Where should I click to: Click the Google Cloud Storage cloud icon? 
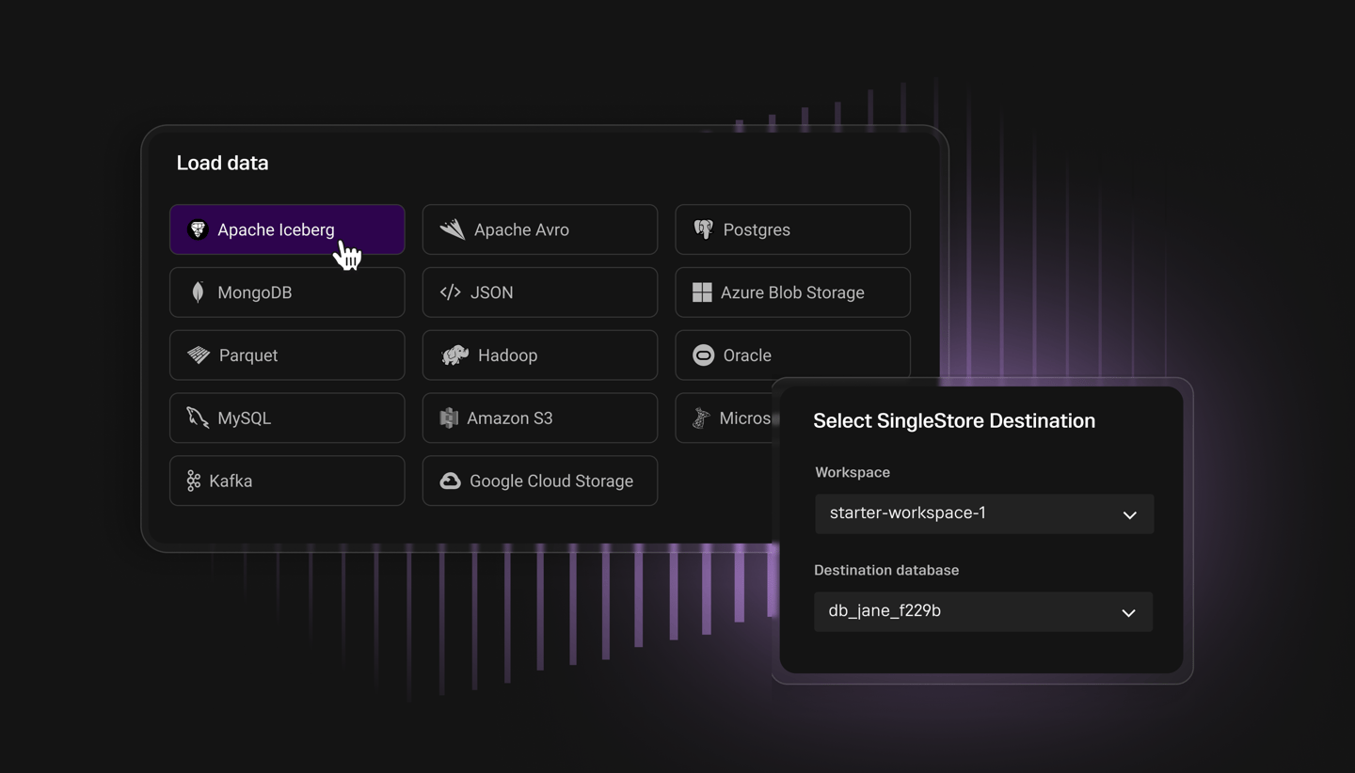tap(450, 481)
